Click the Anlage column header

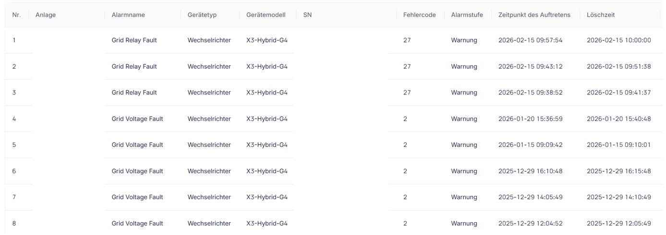(x=46, y=15)
